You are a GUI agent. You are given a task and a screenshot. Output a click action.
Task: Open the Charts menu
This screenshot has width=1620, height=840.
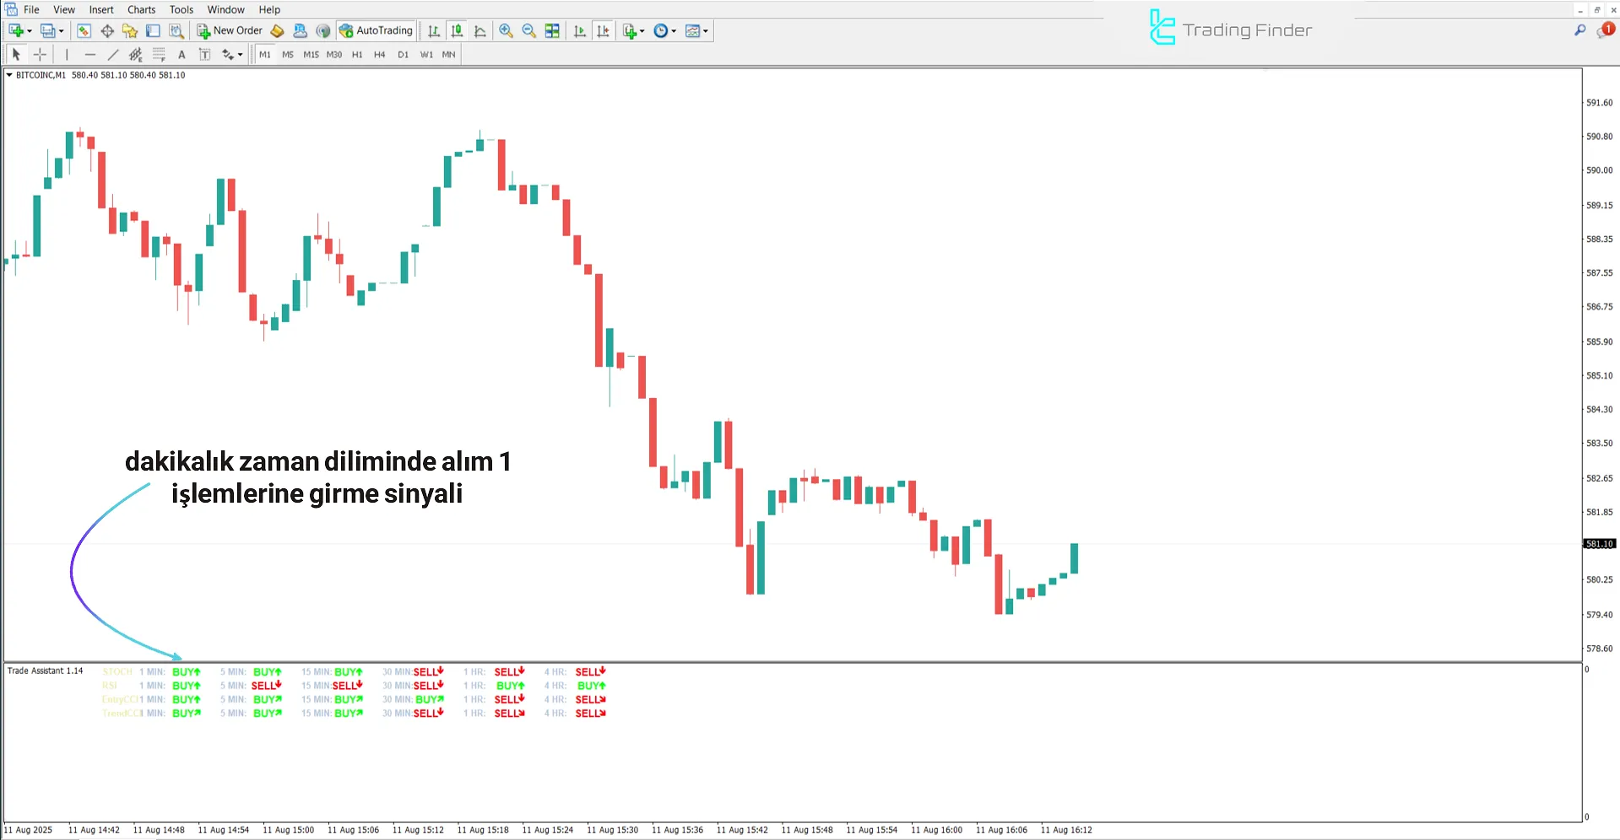(x=140, y=9)
